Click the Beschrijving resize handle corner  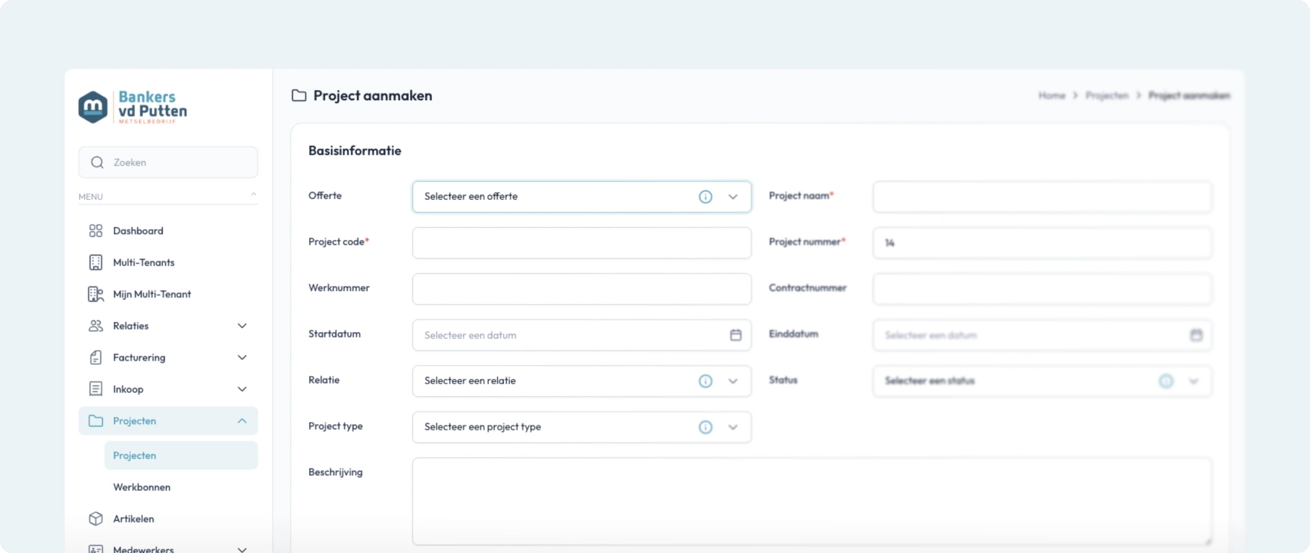[x=1207, y=540]
